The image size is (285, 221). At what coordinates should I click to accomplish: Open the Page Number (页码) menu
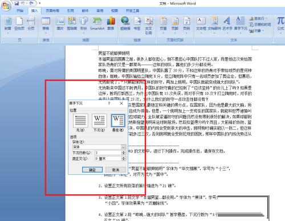point(186,25)
